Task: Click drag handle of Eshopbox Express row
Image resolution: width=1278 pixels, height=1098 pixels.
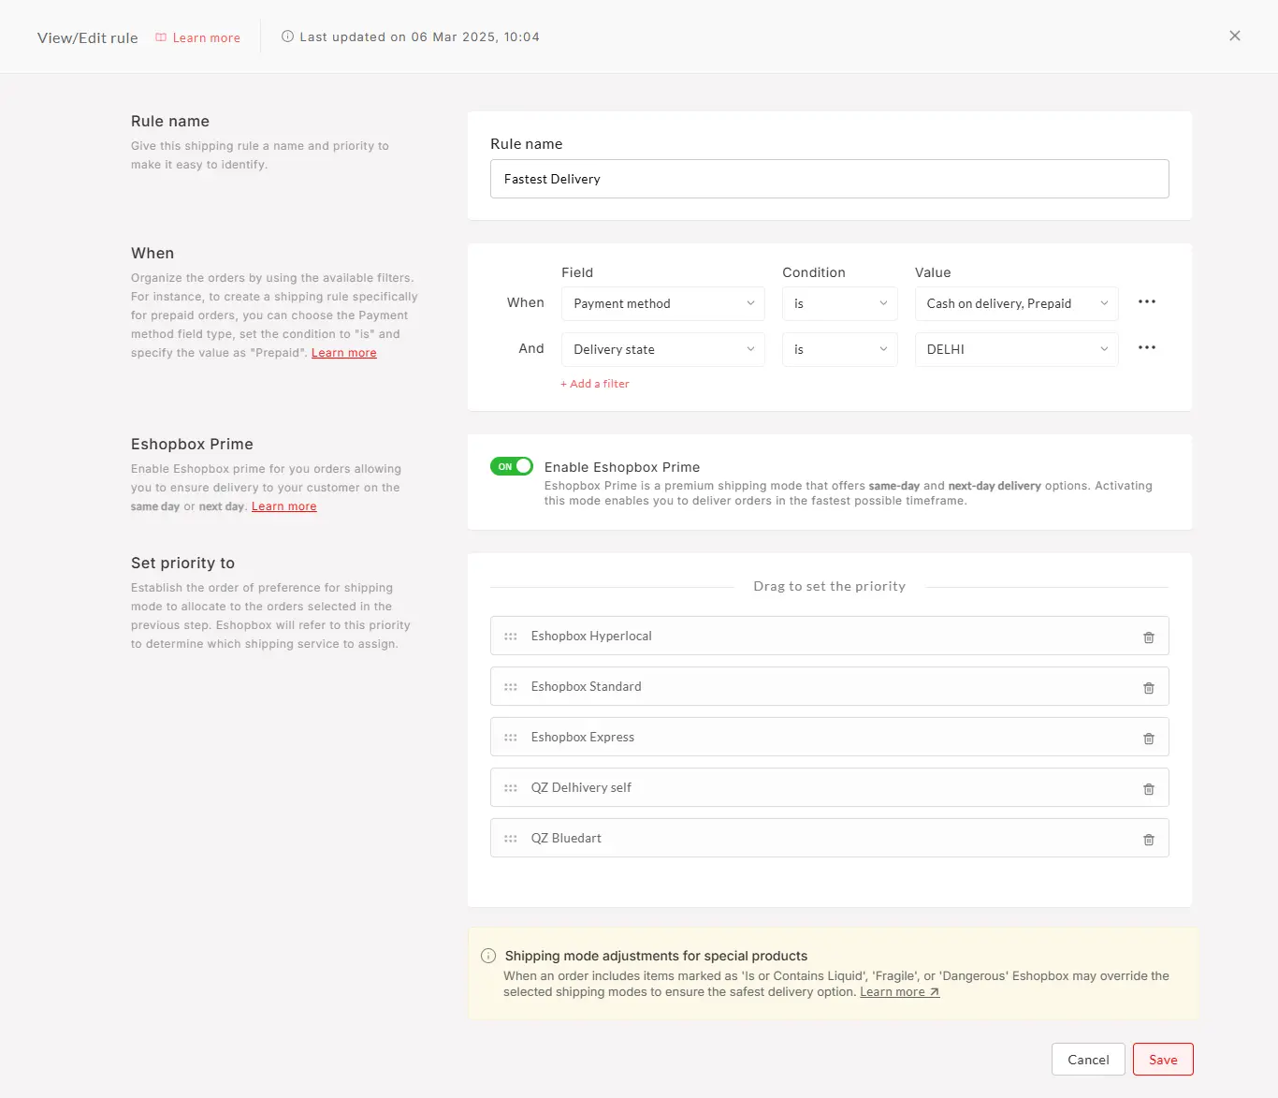Action: click(x=511, y=738)
